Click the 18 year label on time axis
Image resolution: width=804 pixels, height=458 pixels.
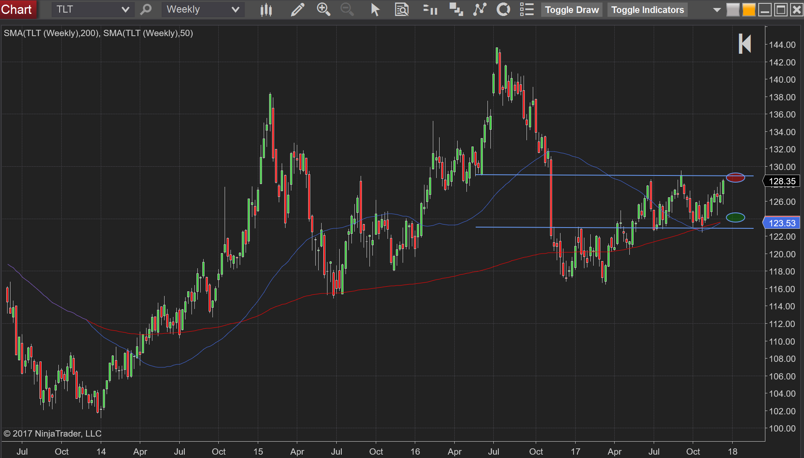point(733,452)
